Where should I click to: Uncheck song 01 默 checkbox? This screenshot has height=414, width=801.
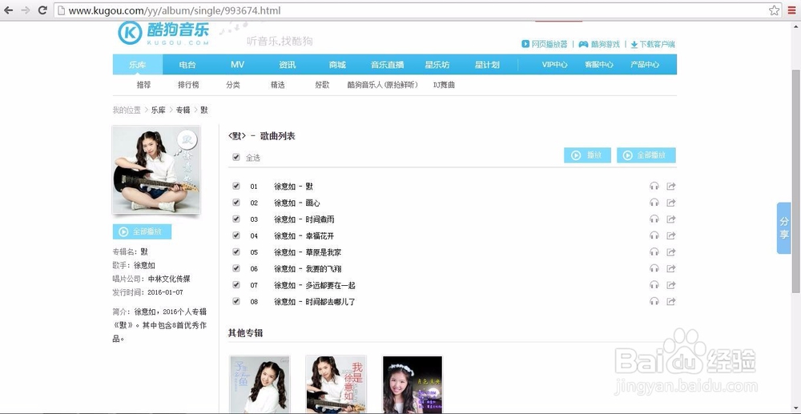(236, 186)
